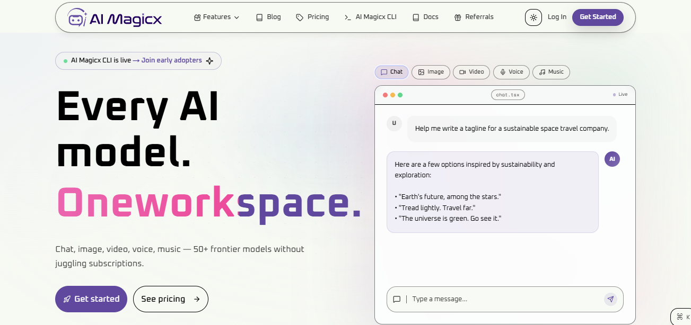Open the Docs navigation link

425,17
